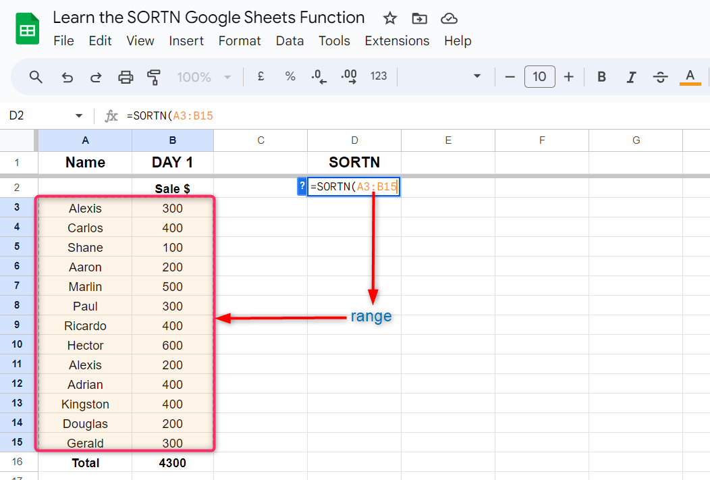Screen dimensions: 710x480
Task: Decrease decimal places
Action: pyautogui.click(x=319, y=76)
